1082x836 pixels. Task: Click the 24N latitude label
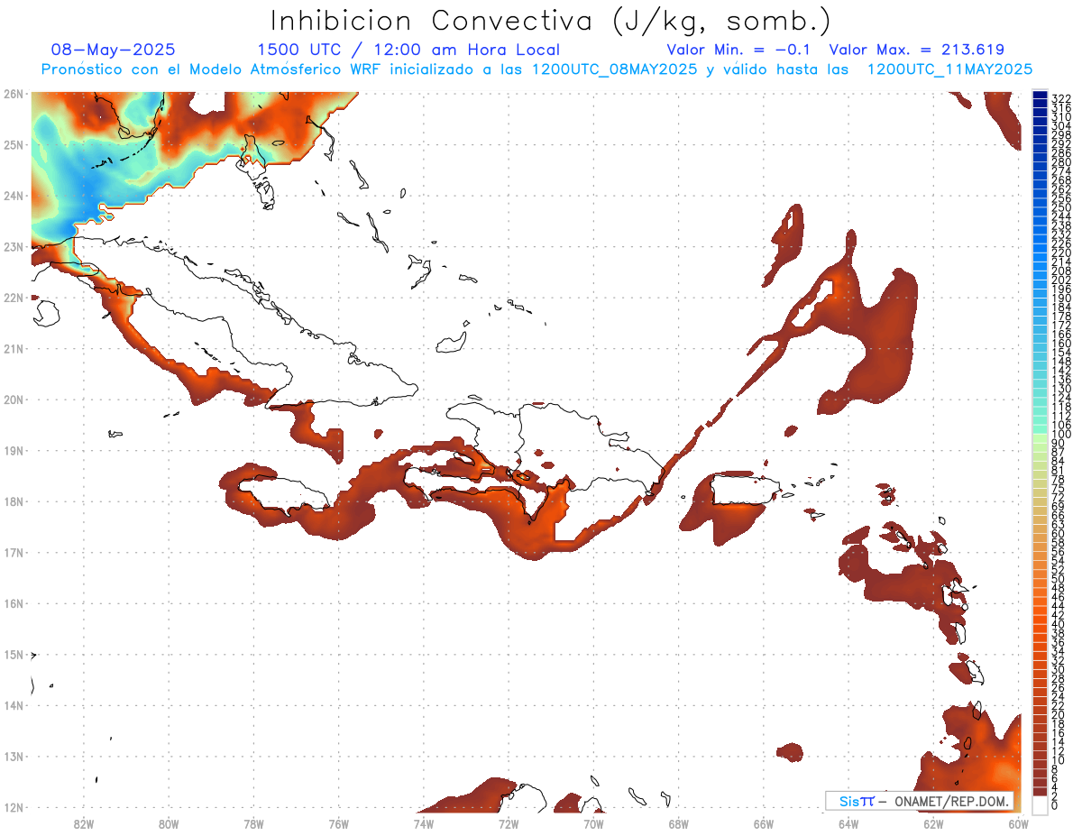(13, 196)
